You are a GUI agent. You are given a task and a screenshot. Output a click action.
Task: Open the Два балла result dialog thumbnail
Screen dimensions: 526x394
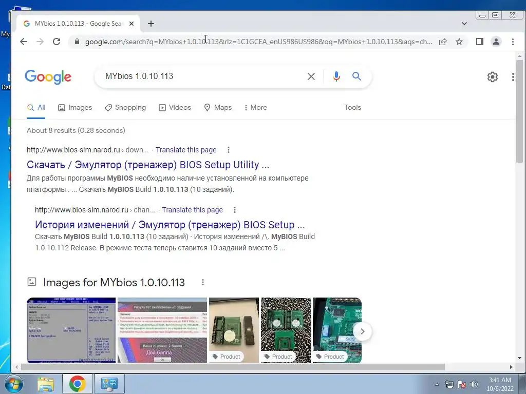click(x=162, y=330)
